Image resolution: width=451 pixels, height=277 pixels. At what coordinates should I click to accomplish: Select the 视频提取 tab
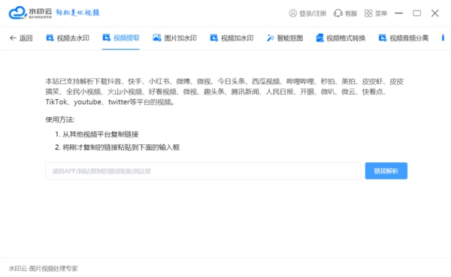tap(121, 38)
